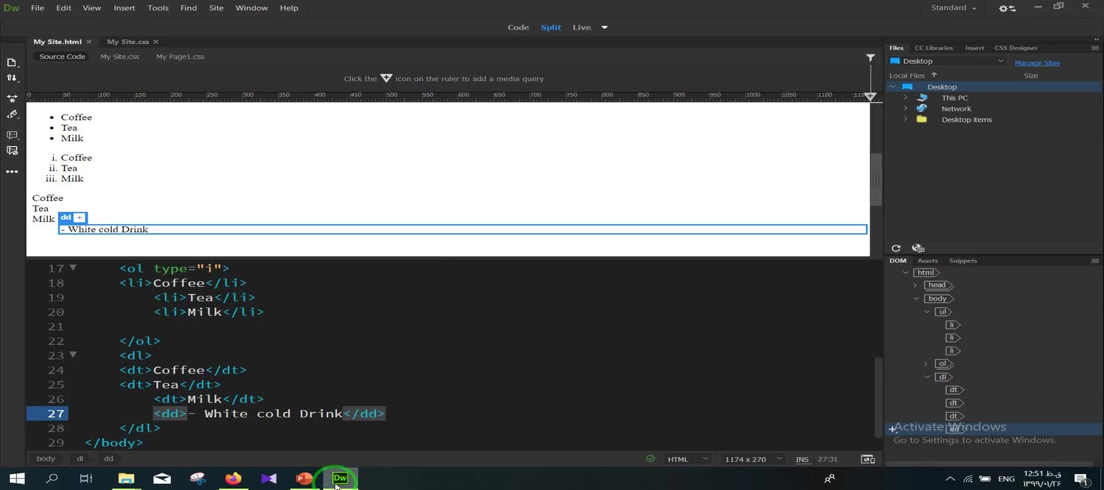Open the Standard workspace dropdown
The image size is (1104, 490).
[x=953, y=8]
